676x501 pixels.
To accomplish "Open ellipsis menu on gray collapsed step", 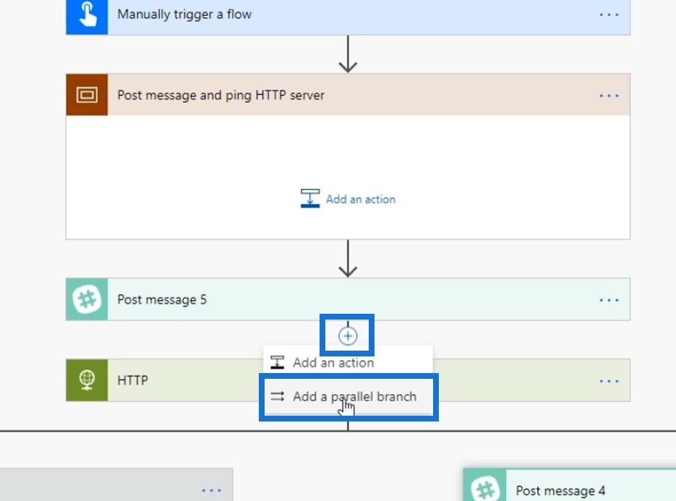I will pyautogui.click(x=211, y=490).
